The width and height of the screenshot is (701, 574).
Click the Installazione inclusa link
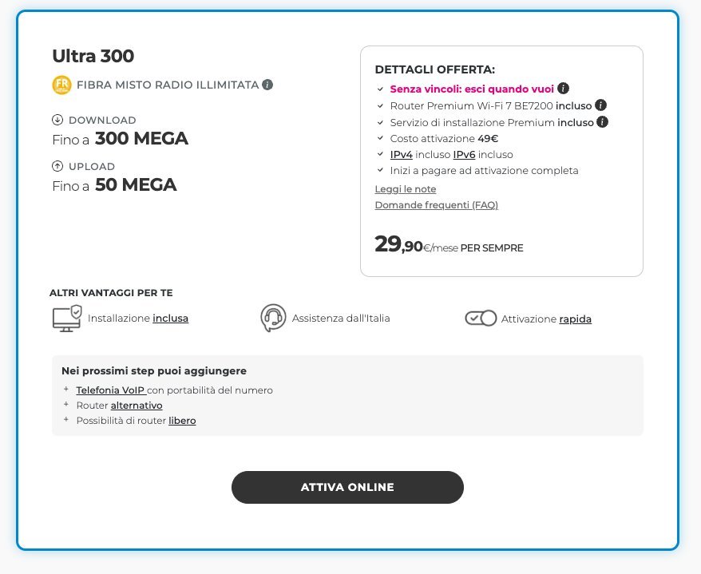pos(170,319)
